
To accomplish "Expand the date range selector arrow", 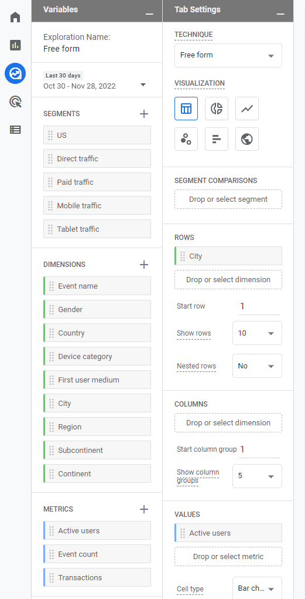I will click(143, 85).
